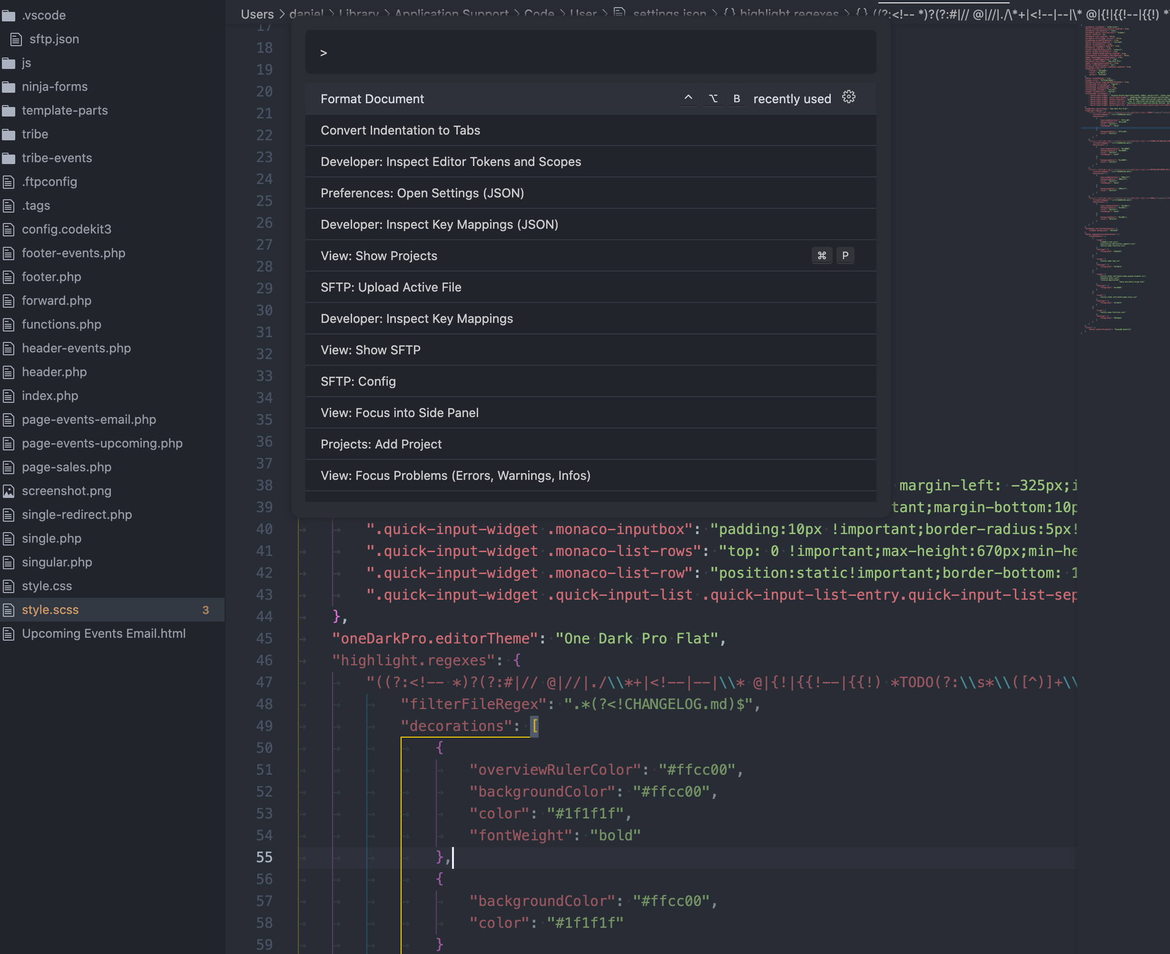This screenshot has height=954, width=1170.
Task: Expand the template-parts folder
Action: [64, 110]
